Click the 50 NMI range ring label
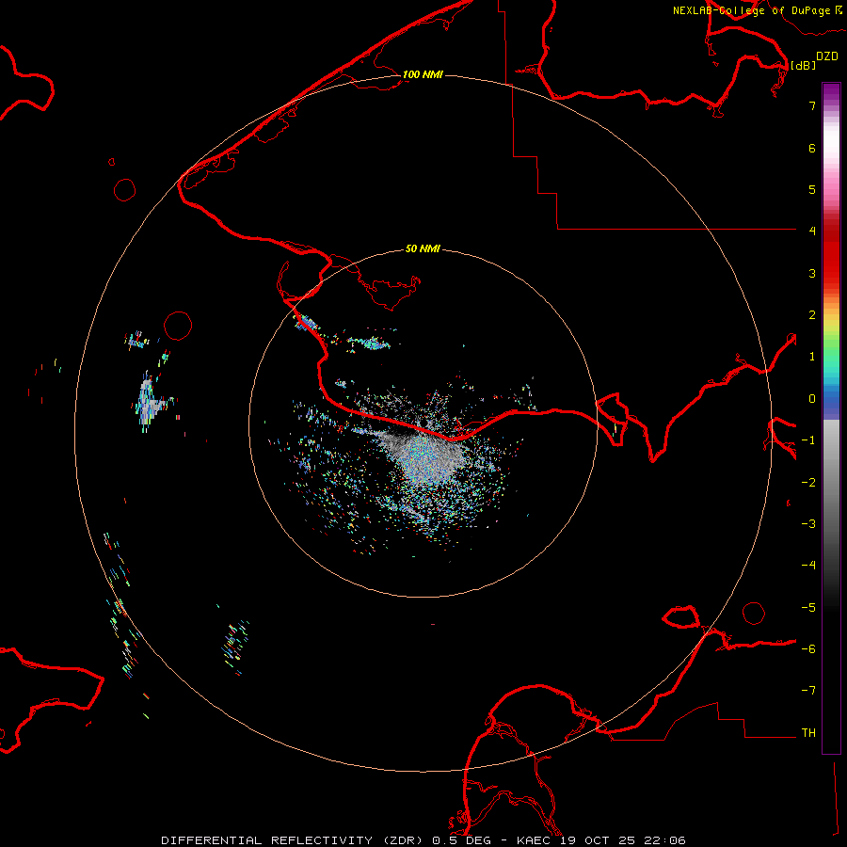The height and width of the screenshot is (847, 847). click(423, 248)
